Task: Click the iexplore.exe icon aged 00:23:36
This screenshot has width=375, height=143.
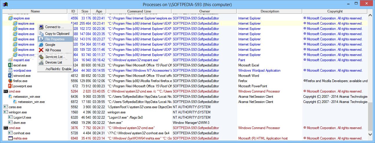Action: coord(15,29)
